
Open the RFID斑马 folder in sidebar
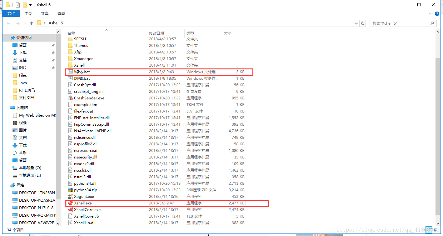[27, 90]
